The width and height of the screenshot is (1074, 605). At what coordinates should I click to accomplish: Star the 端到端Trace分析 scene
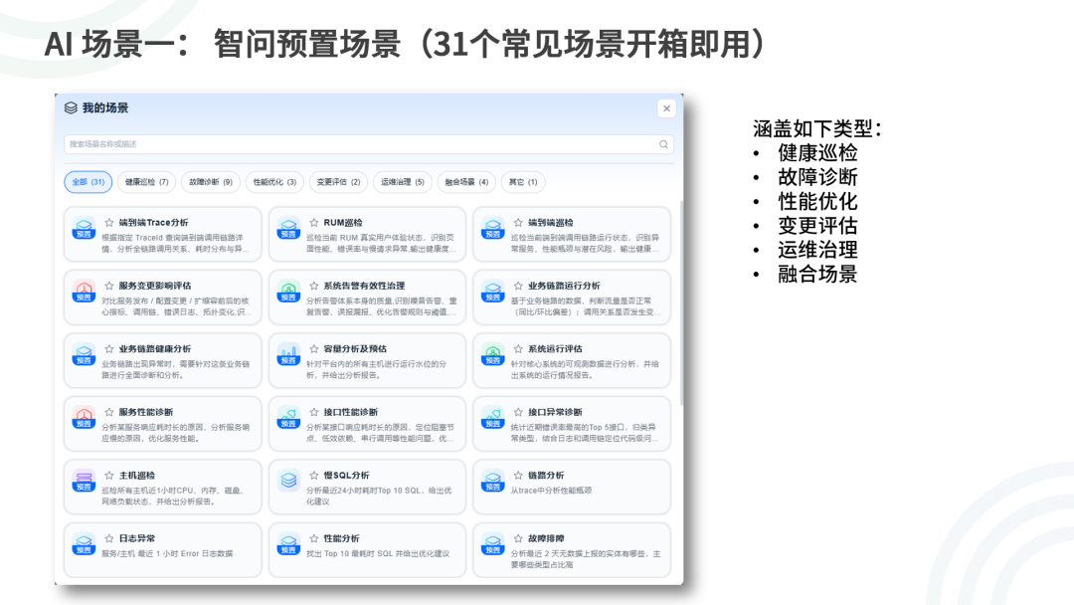pyautogui.click(x=109, y=222)
